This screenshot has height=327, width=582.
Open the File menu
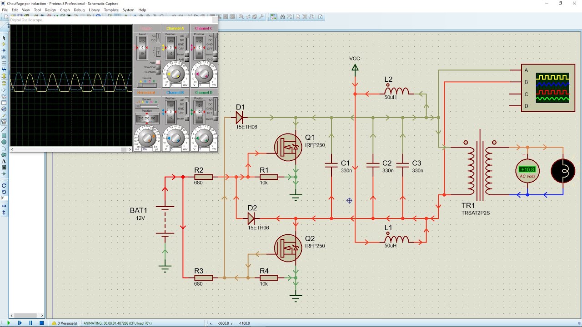[5, 10]
